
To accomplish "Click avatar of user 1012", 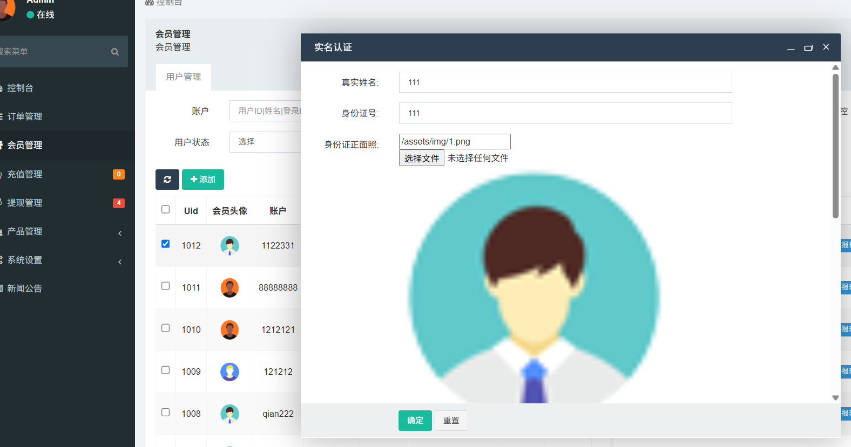I will click(x=229, y=245).
